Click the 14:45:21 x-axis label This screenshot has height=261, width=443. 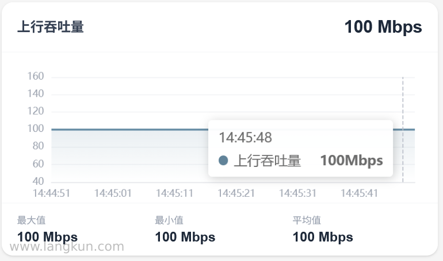click(x=236, y=193)
